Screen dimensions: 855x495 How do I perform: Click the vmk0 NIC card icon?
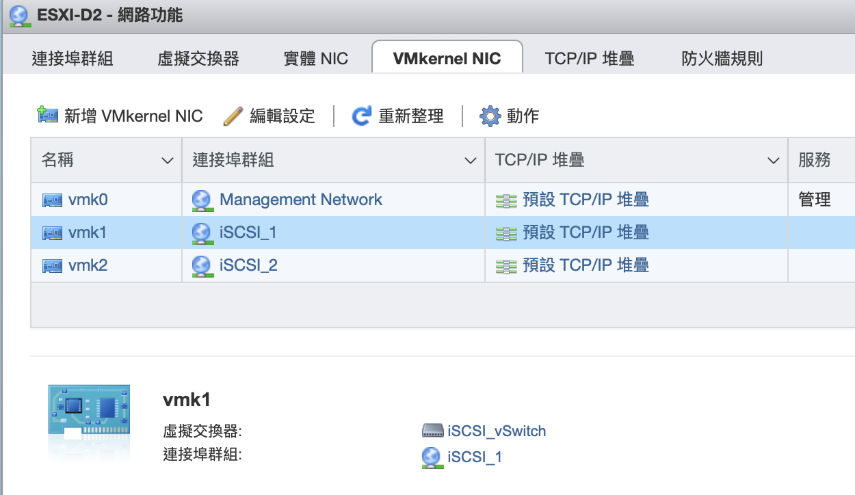53,200
